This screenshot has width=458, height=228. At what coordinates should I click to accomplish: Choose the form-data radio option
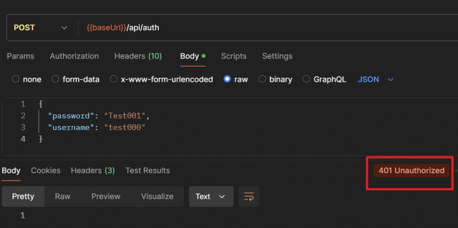click(55, 79)
